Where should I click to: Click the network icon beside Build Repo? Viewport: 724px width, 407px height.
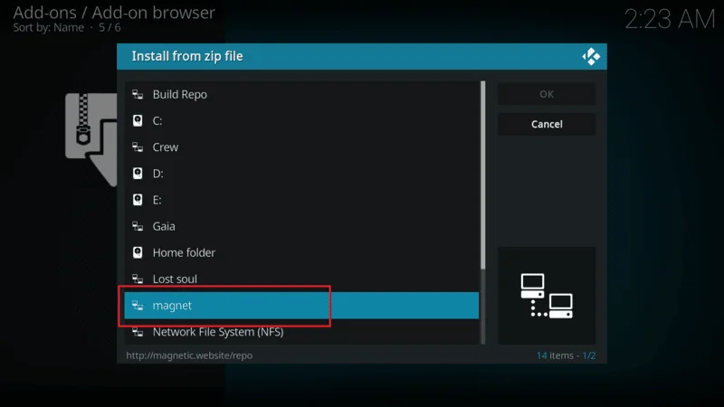tap(138, 94)
